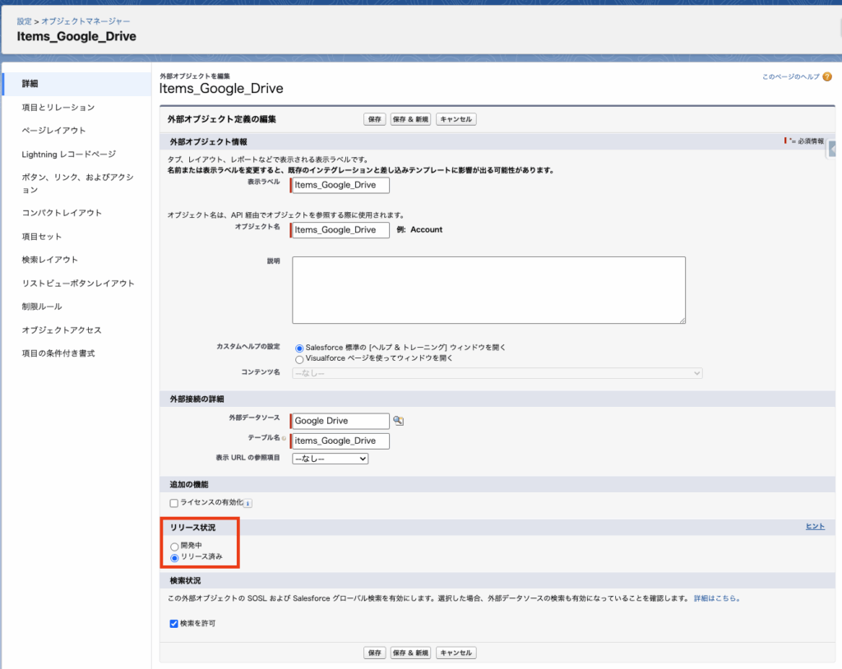Click the bottom キャンセル button
This screenshot has height=669, width=842.
456,653
